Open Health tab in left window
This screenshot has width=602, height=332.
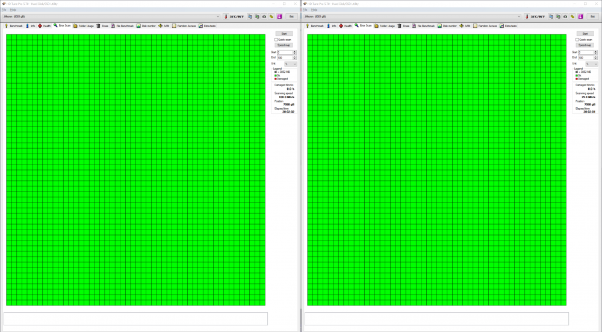[44, 26]
